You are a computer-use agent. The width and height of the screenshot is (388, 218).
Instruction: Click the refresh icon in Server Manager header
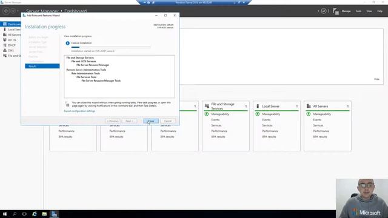tap(324, 11)
